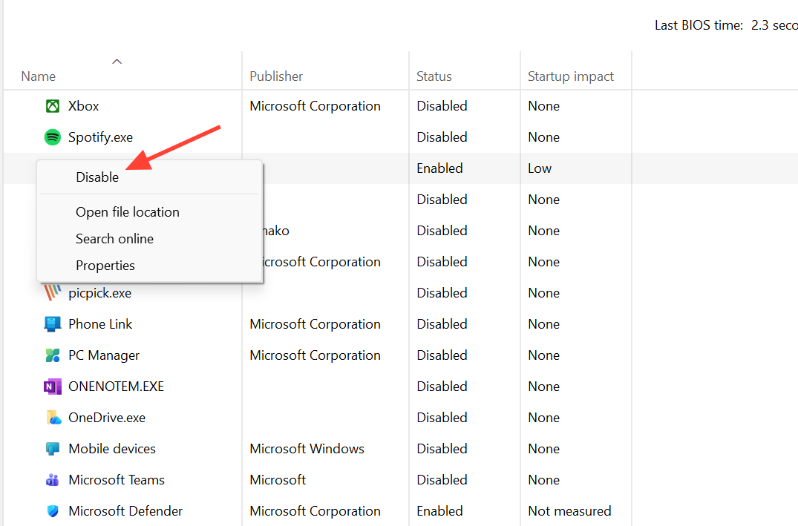The height and width of the screenshot is (526, 798).
Task: Sort by the Status column header
Action: point(434,76)
